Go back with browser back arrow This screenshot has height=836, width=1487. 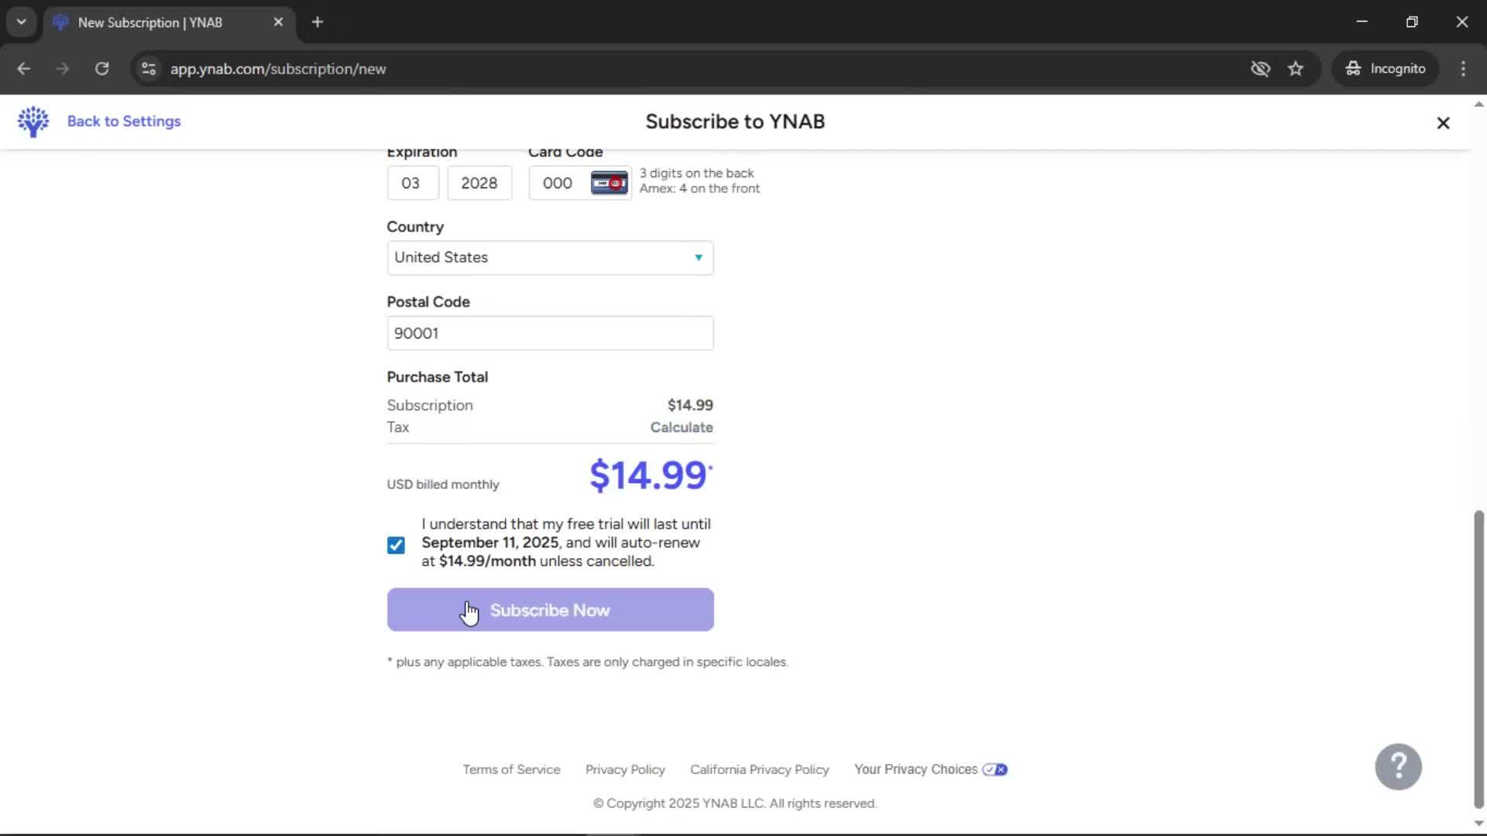click(24, 69)
